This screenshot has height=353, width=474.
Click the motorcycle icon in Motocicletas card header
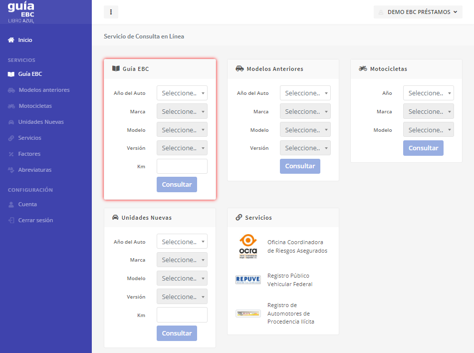coord(363,68)
